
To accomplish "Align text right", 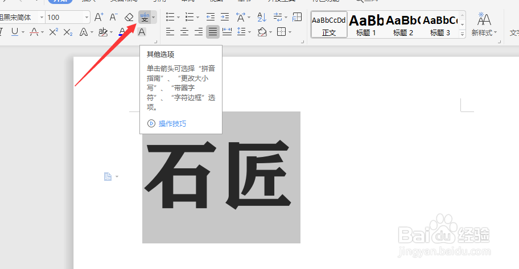I will [x=199, y=32].
